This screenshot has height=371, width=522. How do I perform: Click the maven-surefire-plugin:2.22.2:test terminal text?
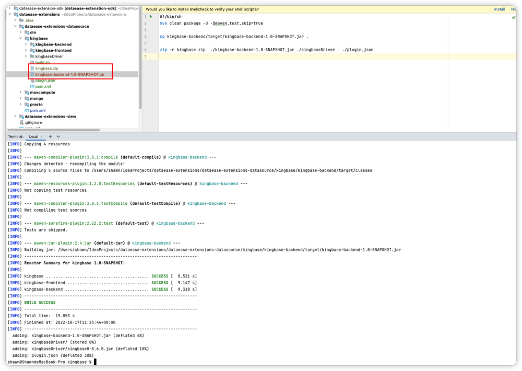click(x=73, y=223)
